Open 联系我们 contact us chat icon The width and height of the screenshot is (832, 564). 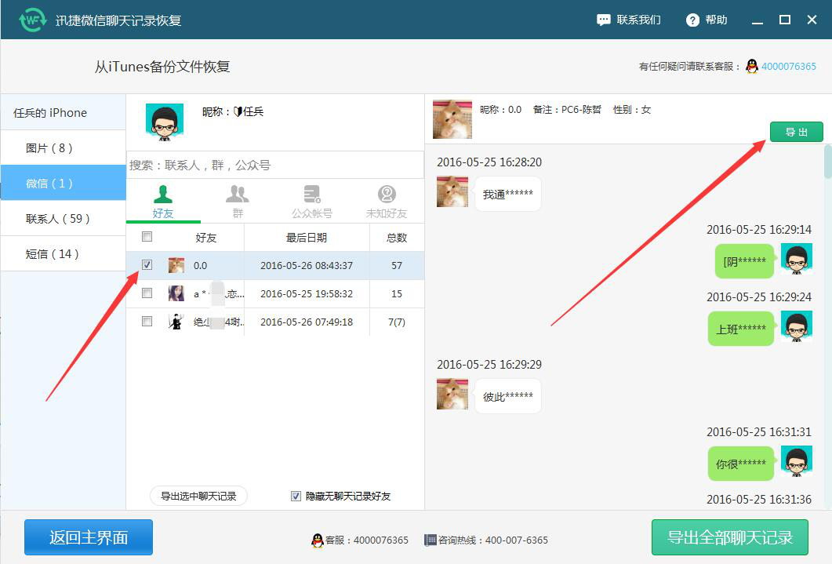[603, 20]
